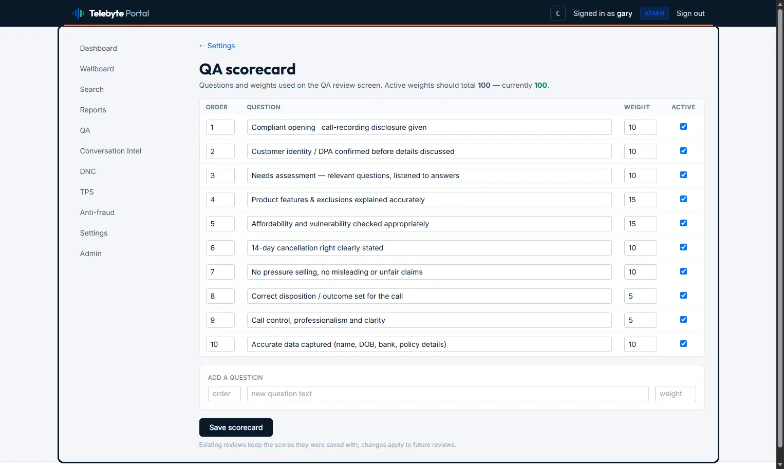Click the new question weight field

click(x=675, y=394)
